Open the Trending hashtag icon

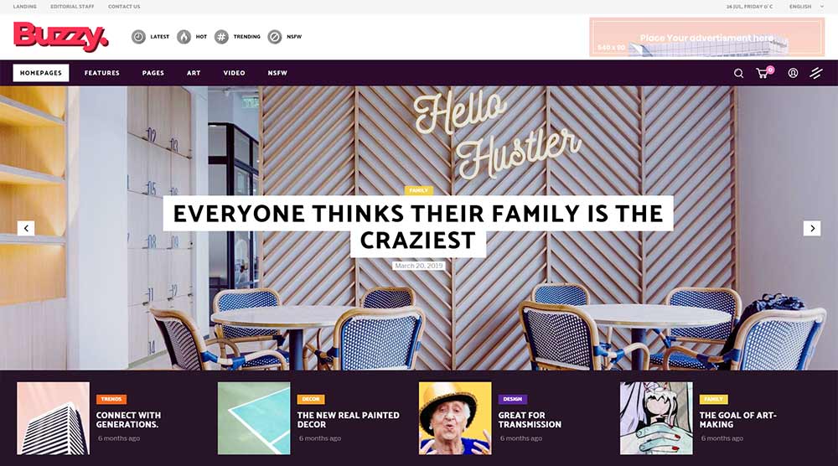pyautogui.click(x=221, y=37)
